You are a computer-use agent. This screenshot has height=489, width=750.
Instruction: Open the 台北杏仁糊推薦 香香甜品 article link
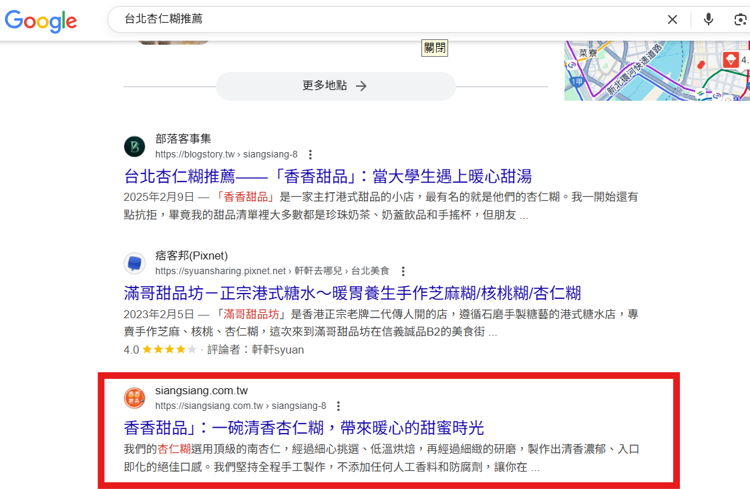click(327, 176)
